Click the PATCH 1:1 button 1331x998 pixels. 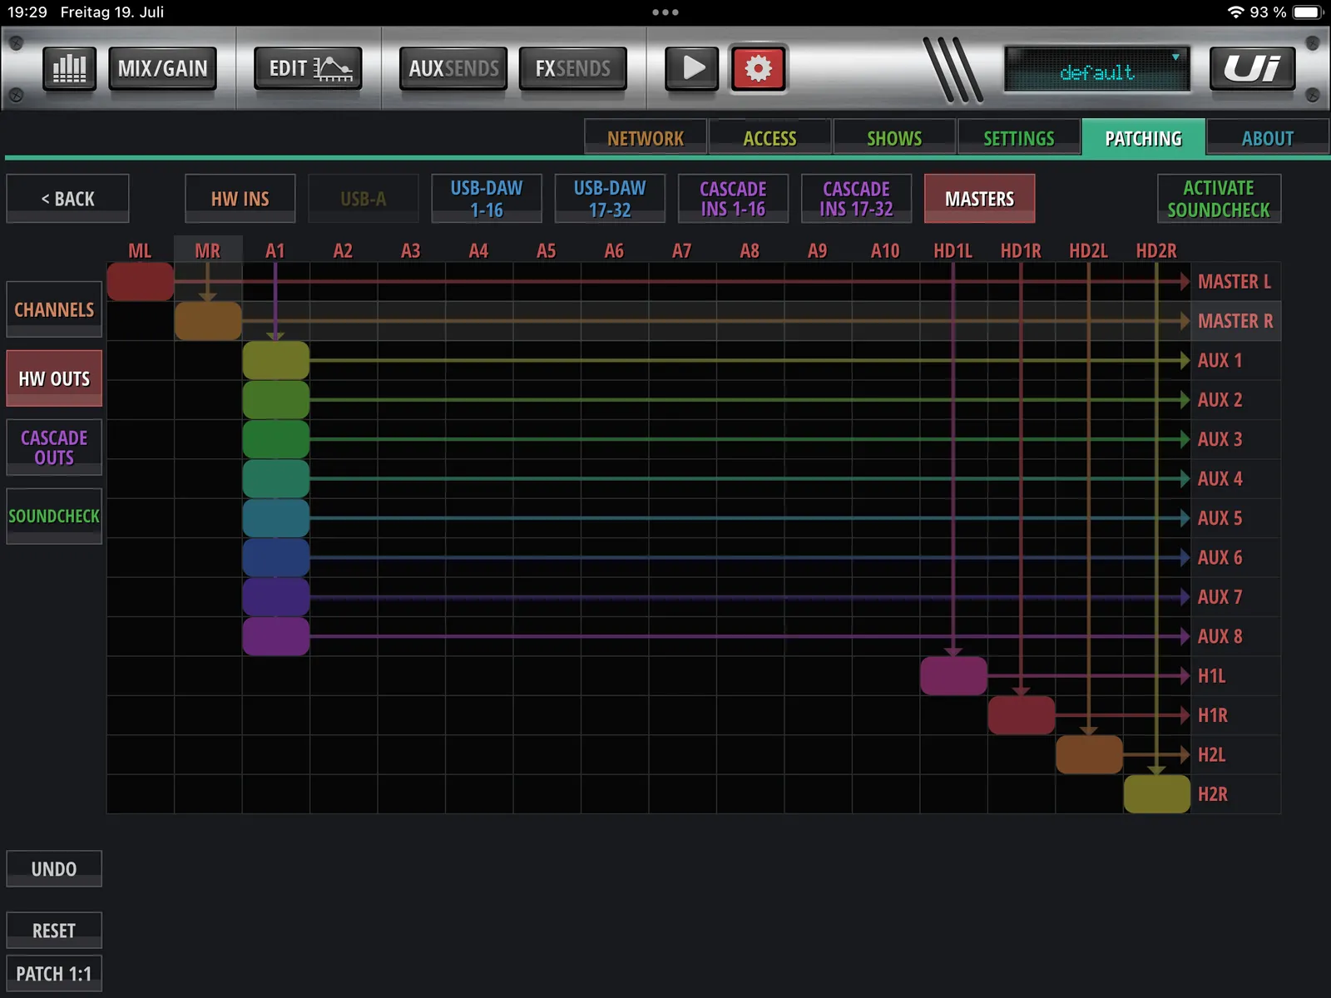click(54, 974)
